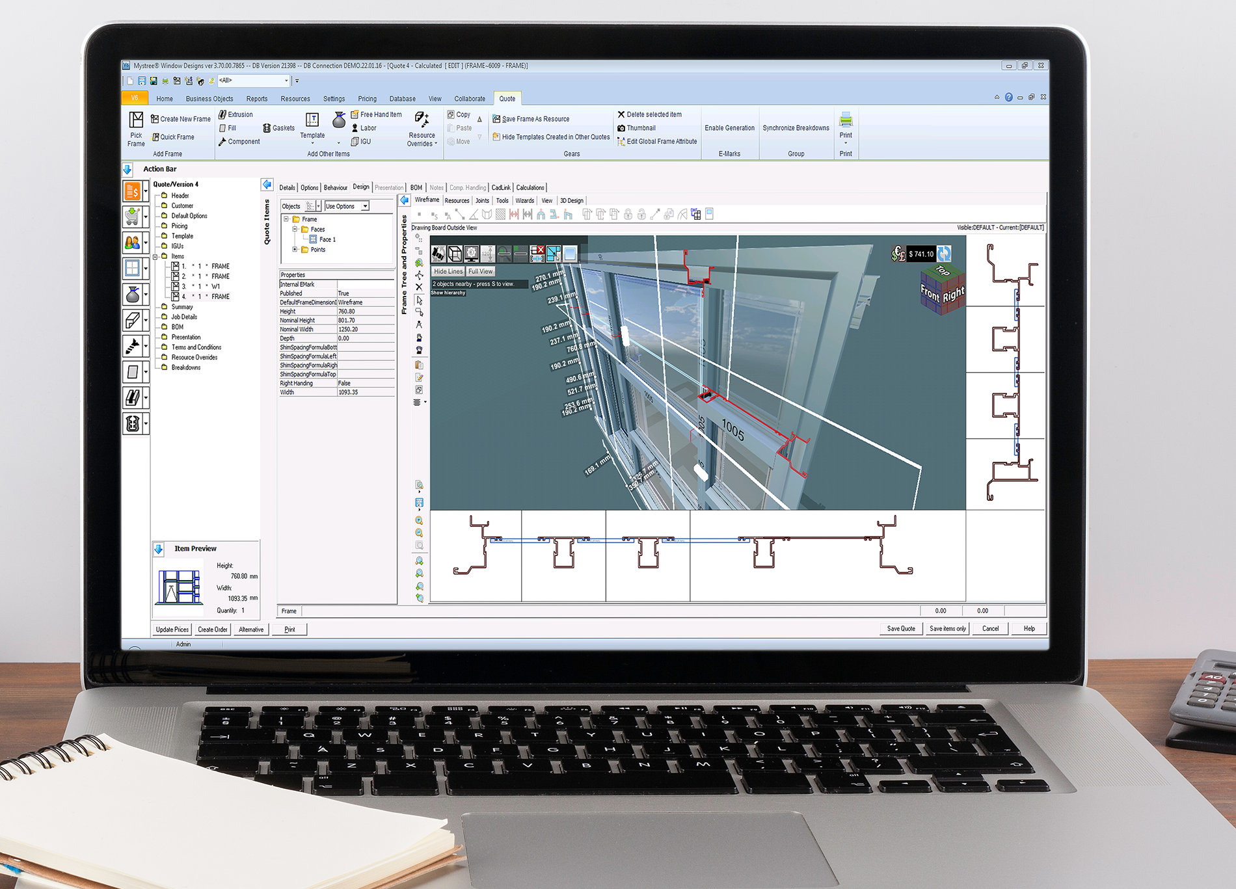This screenshot has height=889, width=1236.
Task: Expand the Points folder node
Action: click(295, 250)
